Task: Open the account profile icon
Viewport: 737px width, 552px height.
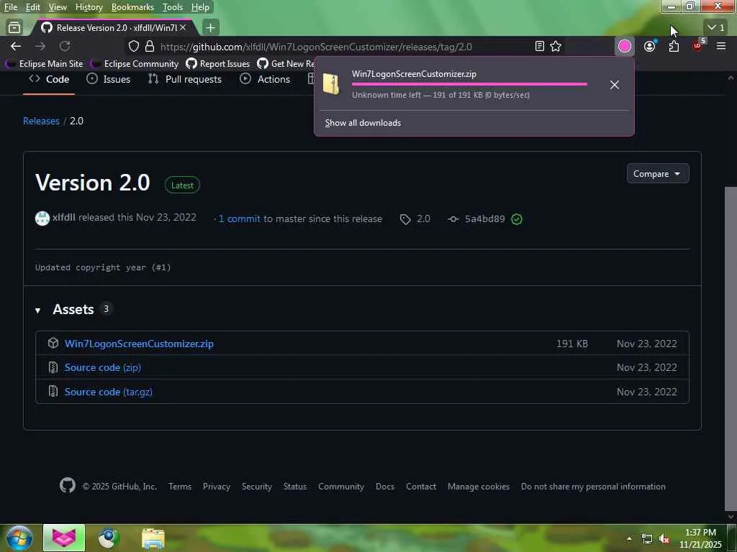Action: click(x=650, y=46)
